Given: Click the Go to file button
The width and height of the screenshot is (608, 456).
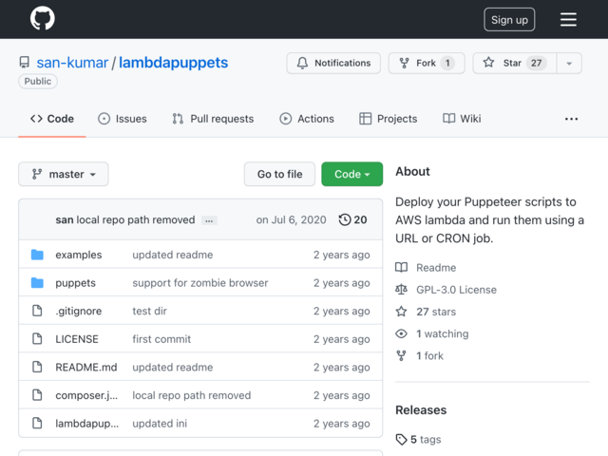Looking at the screenshot, I should [279, 174].
